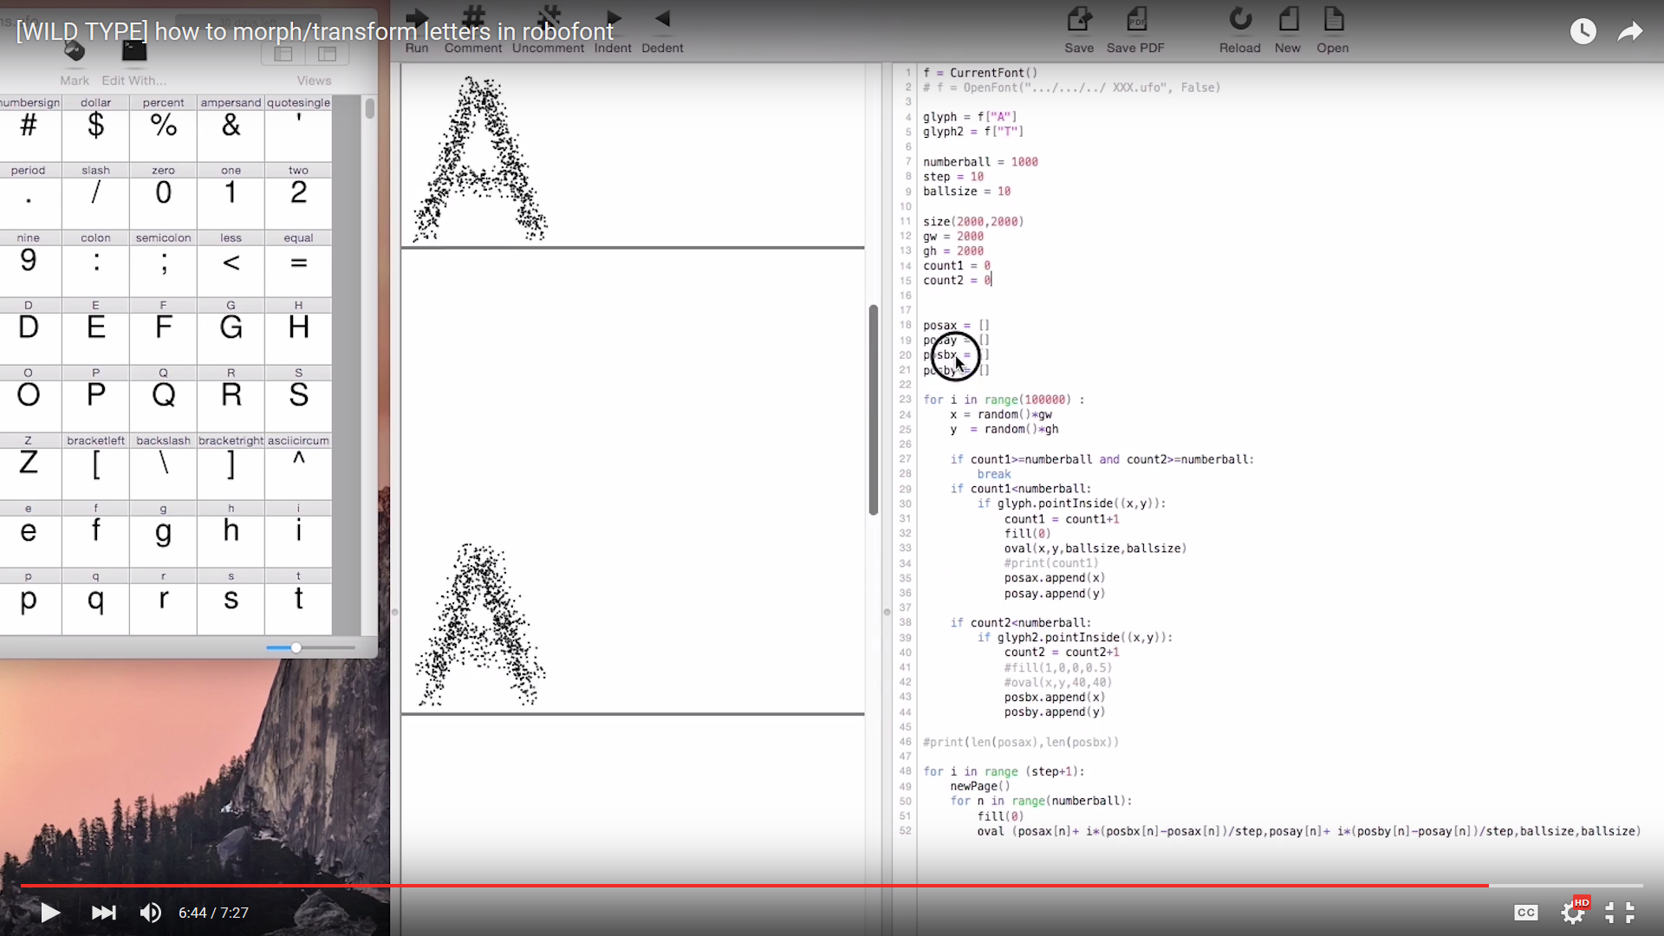The height and width of the screenshot is (936, 1664).
Task: Exit fullscreen video mode
Action: tap(1619, 913)
